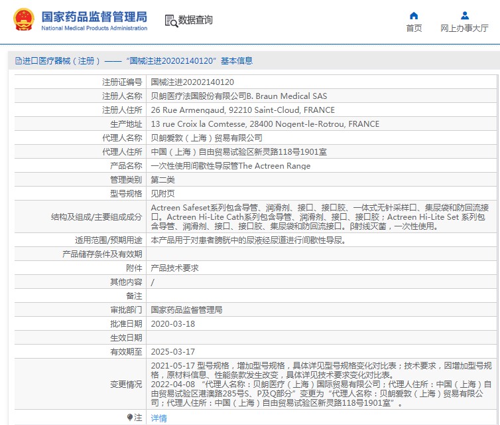Click the 审批部门 row label

click(126, 309)
